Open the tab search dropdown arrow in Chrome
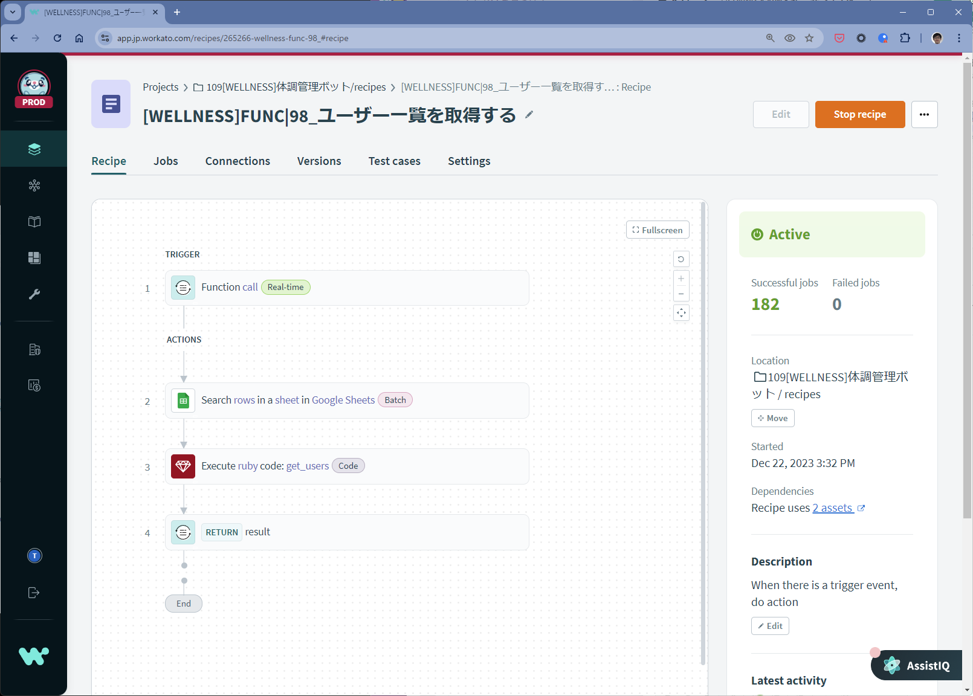This screenshot has height=696, width=973. click(13, 12)
